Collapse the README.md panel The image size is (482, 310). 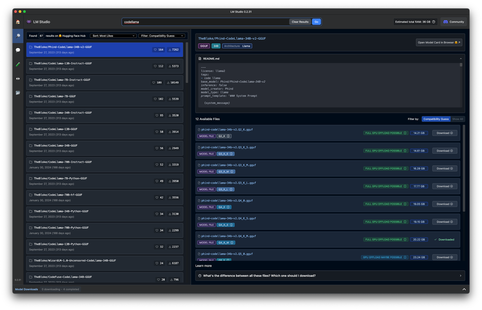(461, 59)
